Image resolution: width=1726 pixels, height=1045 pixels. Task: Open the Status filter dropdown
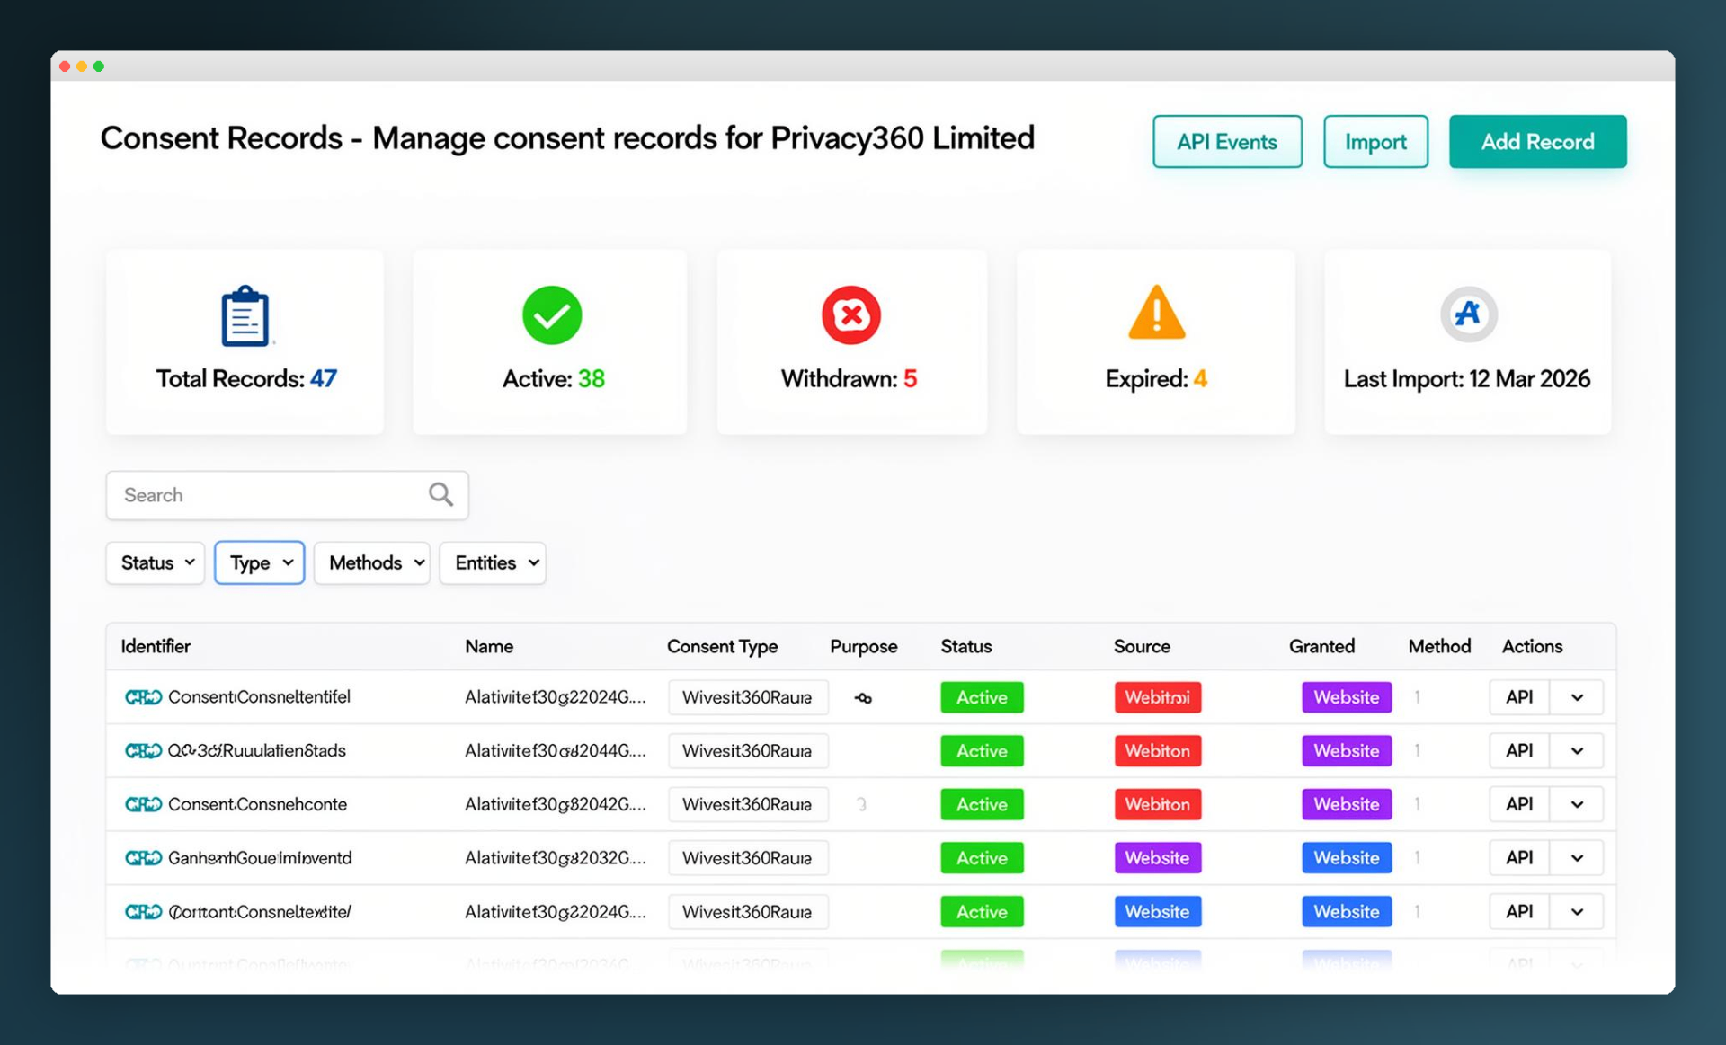tap(156, 562)
